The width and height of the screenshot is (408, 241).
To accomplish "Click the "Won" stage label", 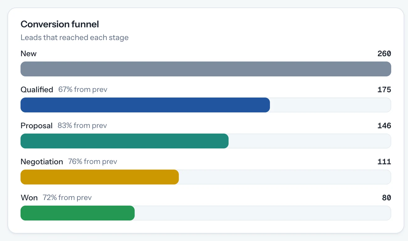I will (29, 198).
